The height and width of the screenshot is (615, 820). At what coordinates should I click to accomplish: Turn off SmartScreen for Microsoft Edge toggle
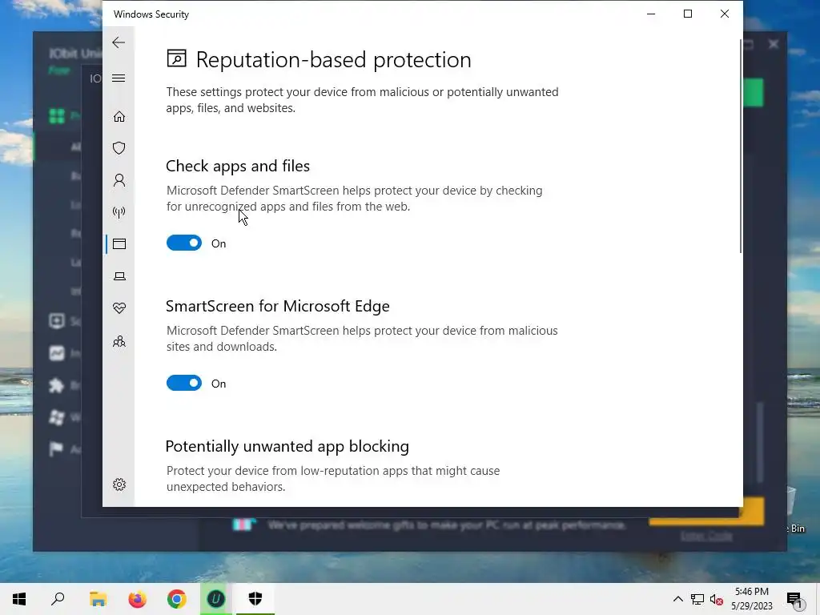click(x=184, y=383)
